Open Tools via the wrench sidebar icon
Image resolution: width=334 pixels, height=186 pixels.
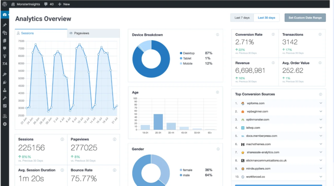click(5, 98)
